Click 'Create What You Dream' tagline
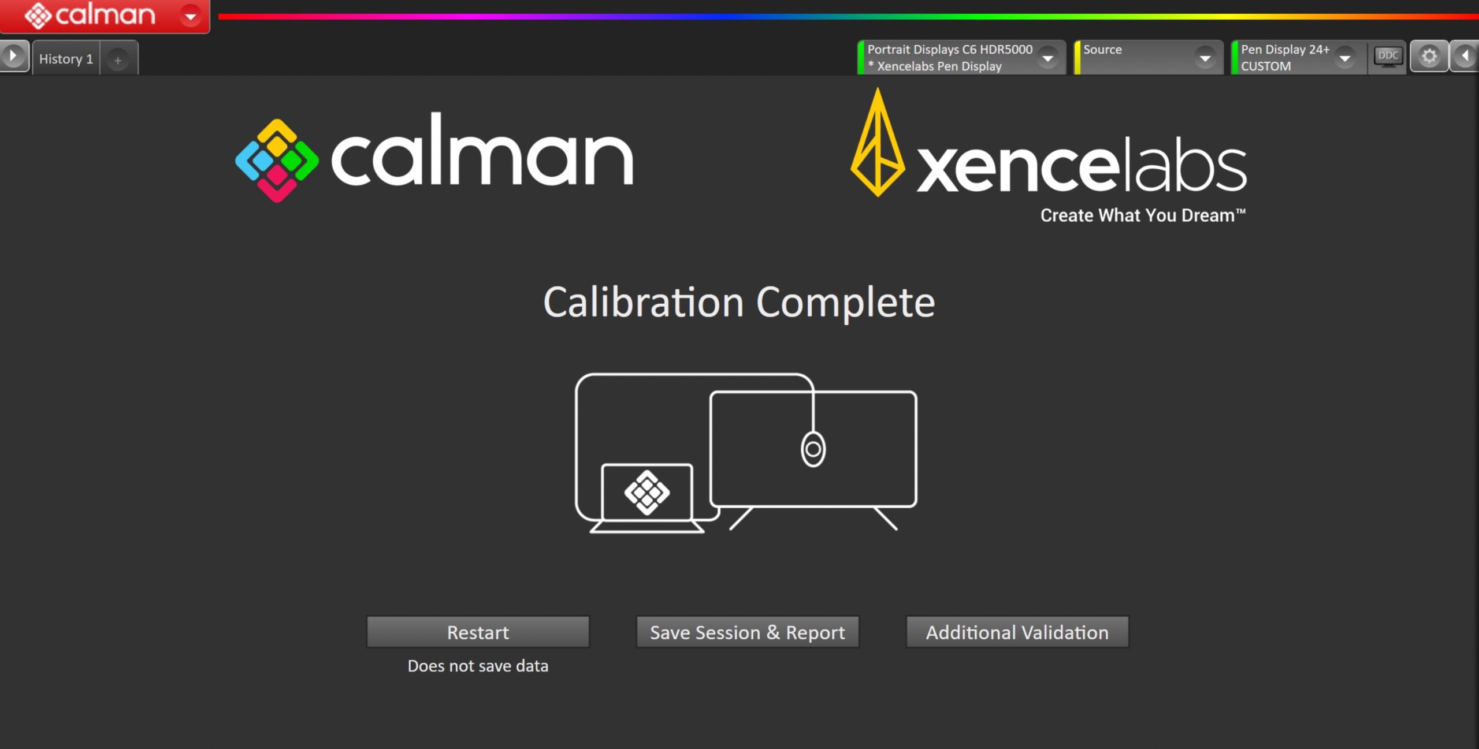This screenshot has height=749, width=1479. (1143, 215)
